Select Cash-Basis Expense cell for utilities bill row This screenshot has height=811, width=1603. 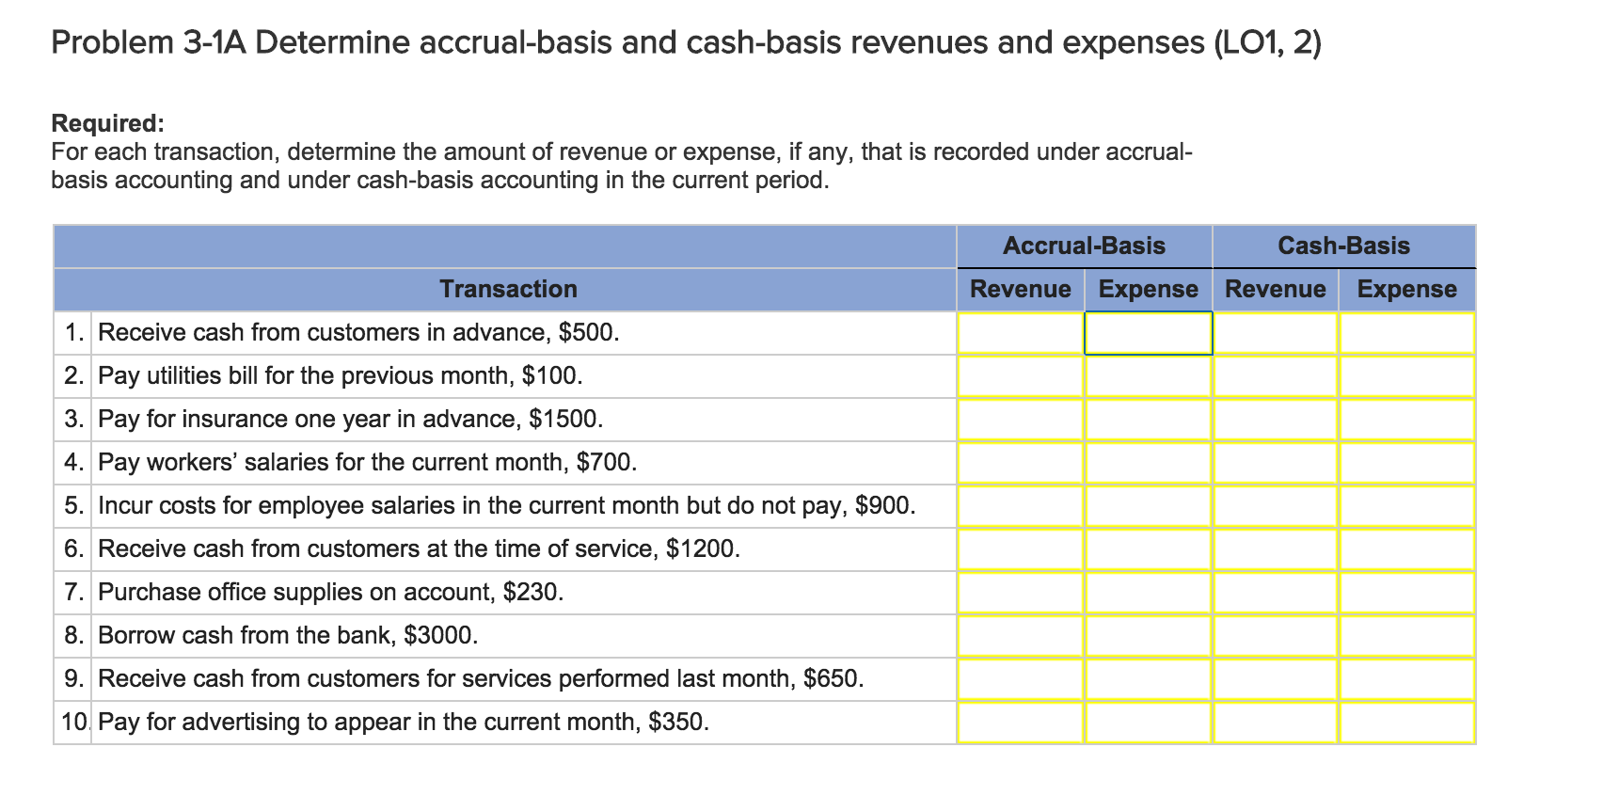pos(1407,376)
